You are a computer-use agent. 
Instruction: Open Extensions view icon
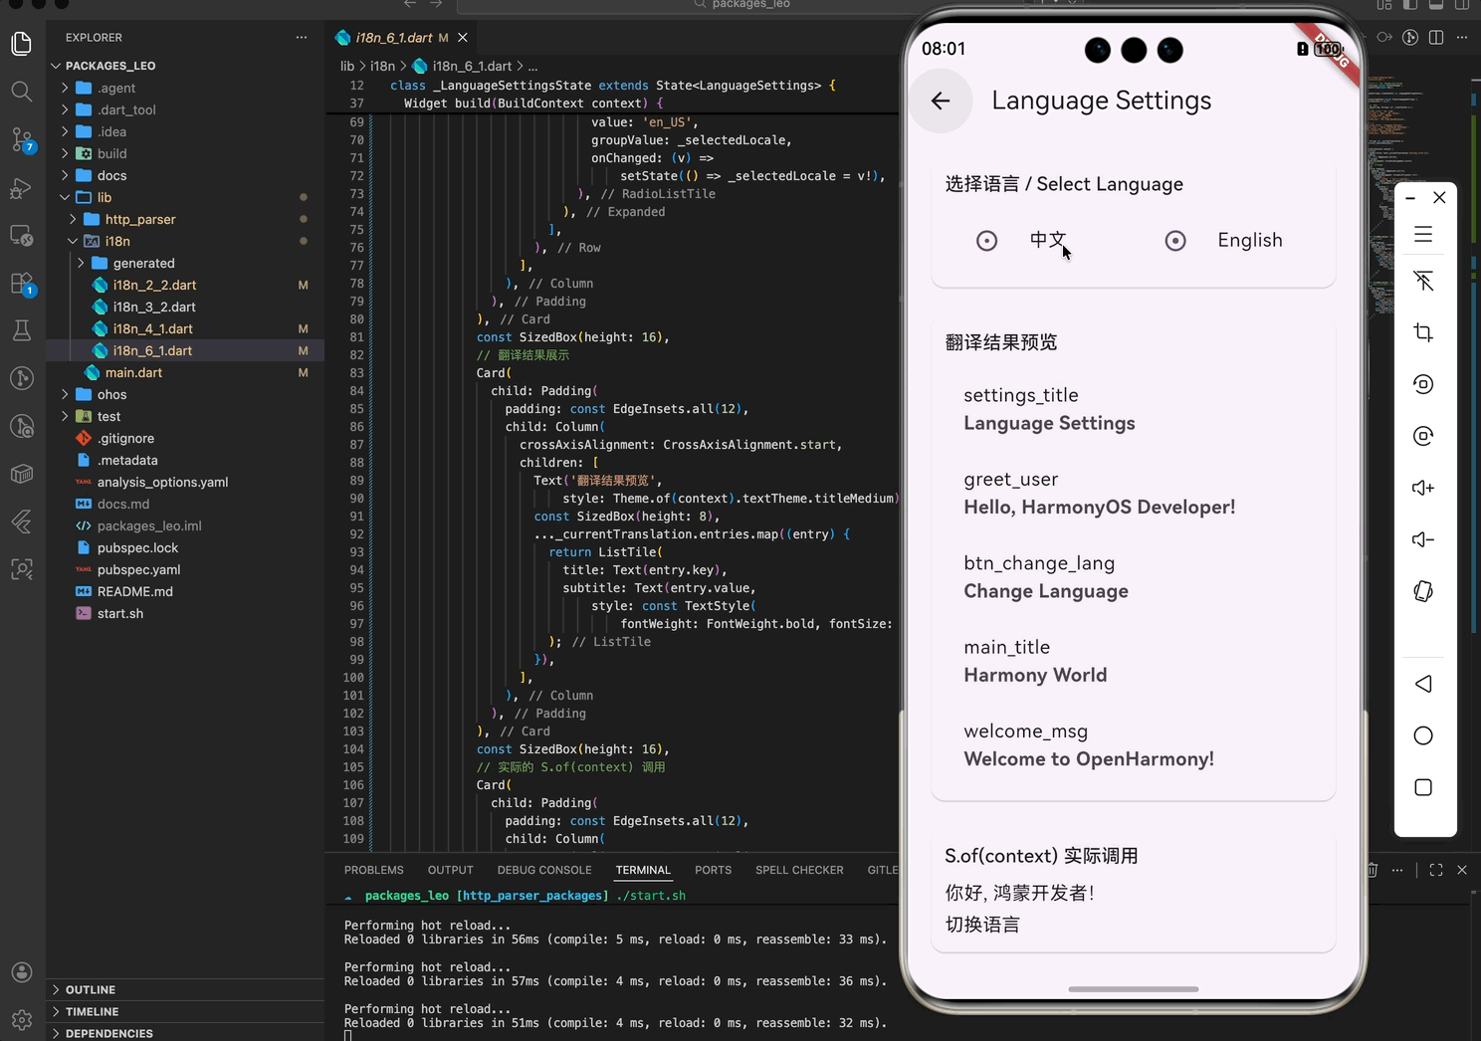click(x=22, y=284)
